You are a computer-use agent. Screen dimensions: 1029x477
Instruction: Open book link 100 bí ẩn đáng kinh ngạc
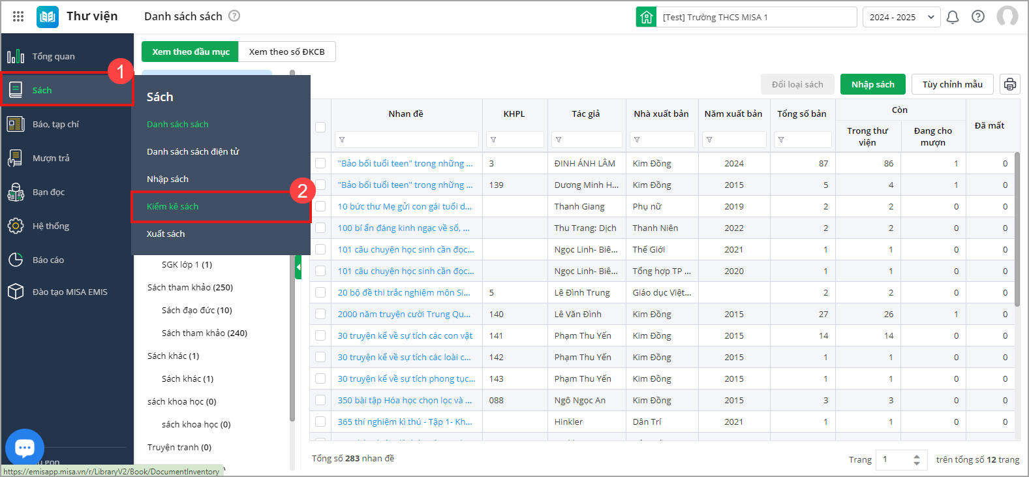(x=403, y=228)
